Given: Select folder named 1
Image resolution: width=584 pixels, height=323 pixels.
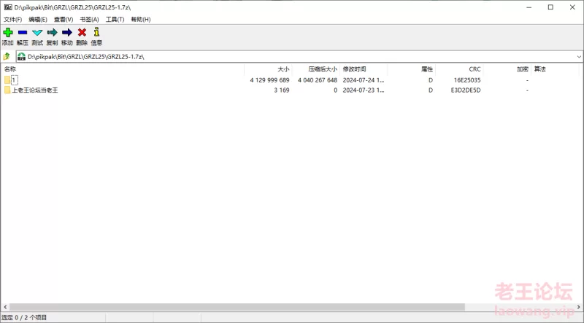Looking at the screenshot, I should click(x=14, y=80).
